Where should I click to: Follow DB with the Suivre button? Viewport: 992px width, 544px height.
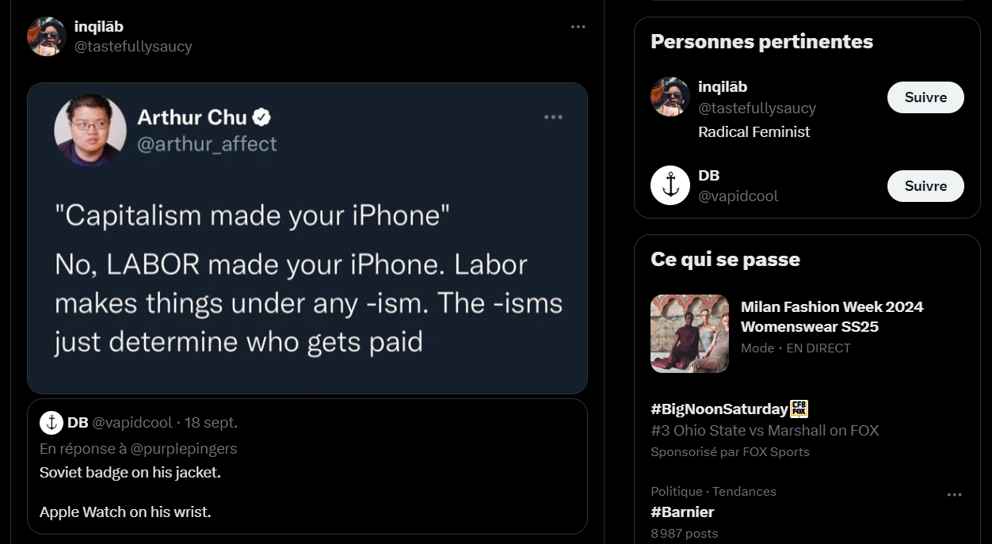pyautogui.click(x=925, y=186)
